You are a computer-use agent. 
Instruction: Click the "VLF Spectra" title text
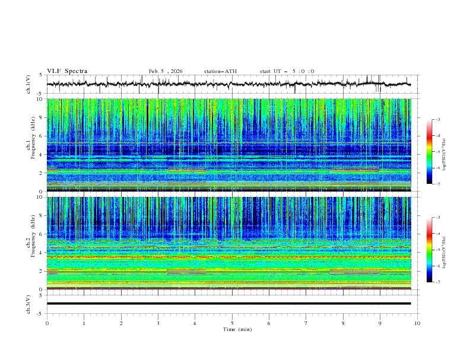tap(67, 71)
